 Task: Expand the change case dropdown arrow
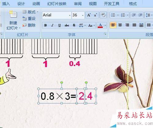tap(94, 25)
